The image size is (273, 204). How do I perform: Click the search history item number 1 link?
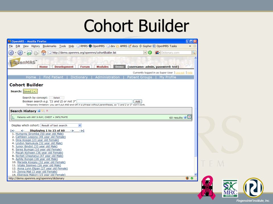coord(13,117)
